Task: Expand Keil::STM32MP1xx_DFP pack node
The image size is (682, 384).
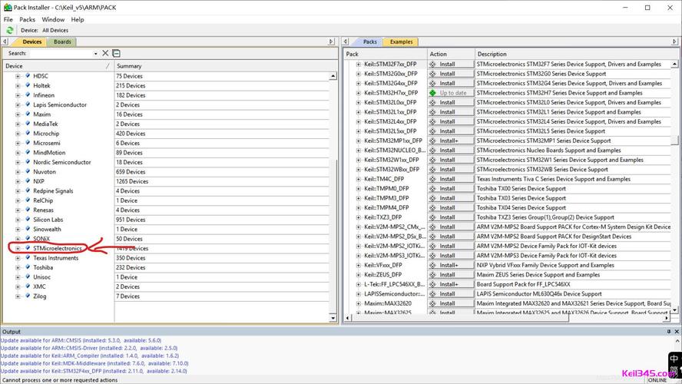Action: (359, 141)
